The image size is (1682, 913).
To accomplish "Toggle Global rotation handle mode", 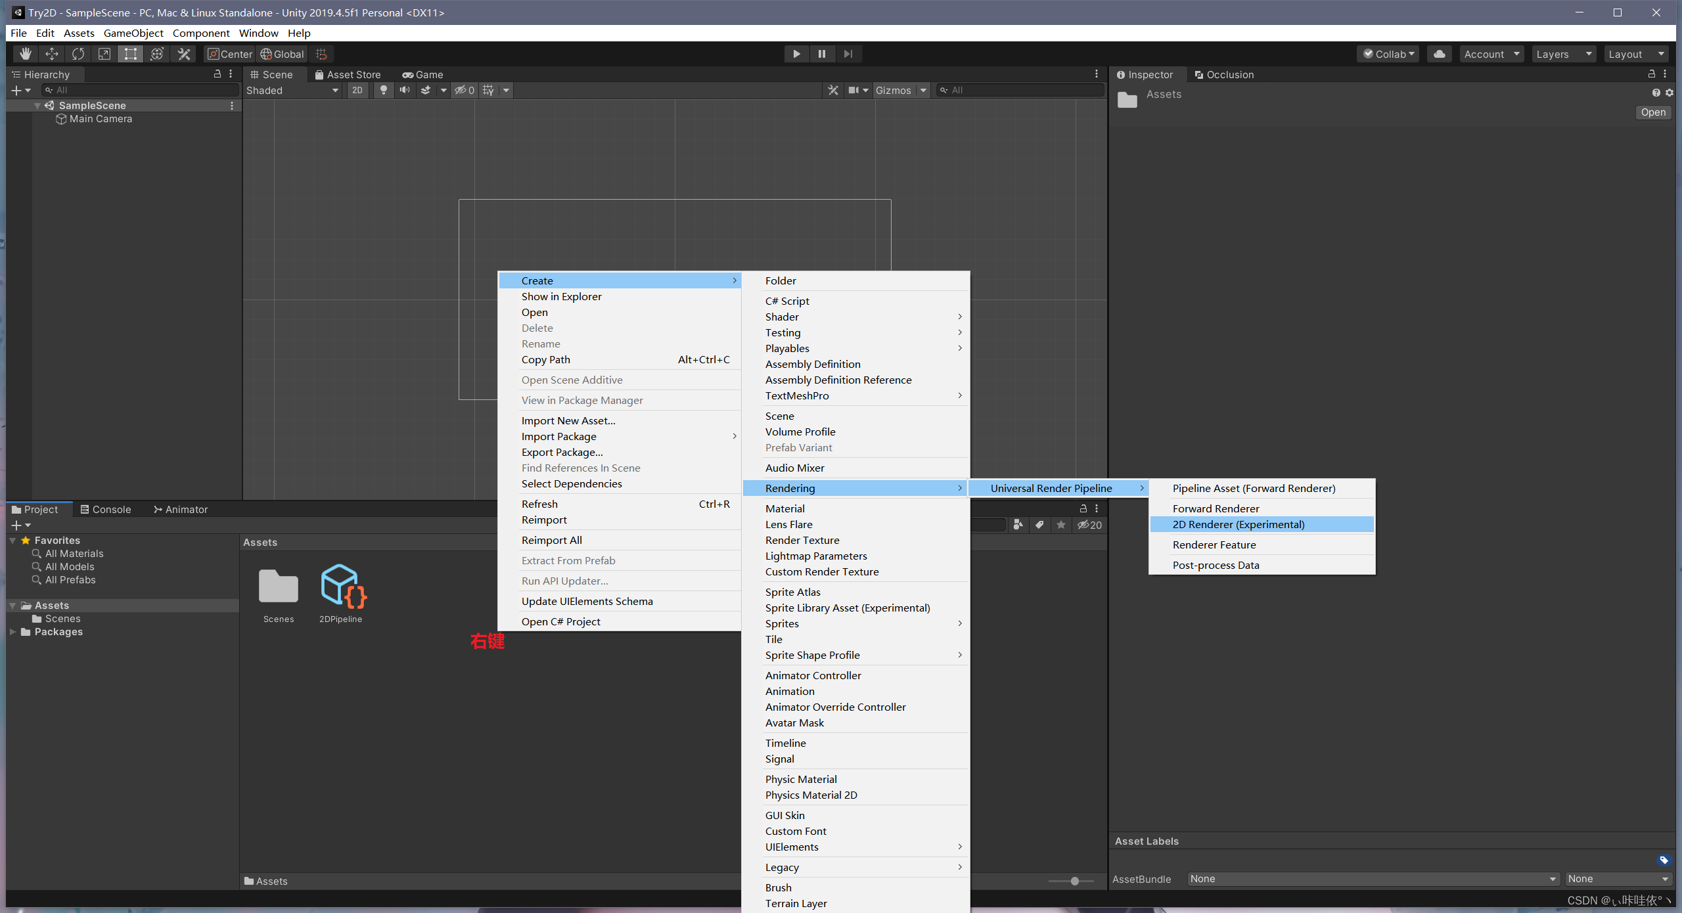I will (283, 54).
